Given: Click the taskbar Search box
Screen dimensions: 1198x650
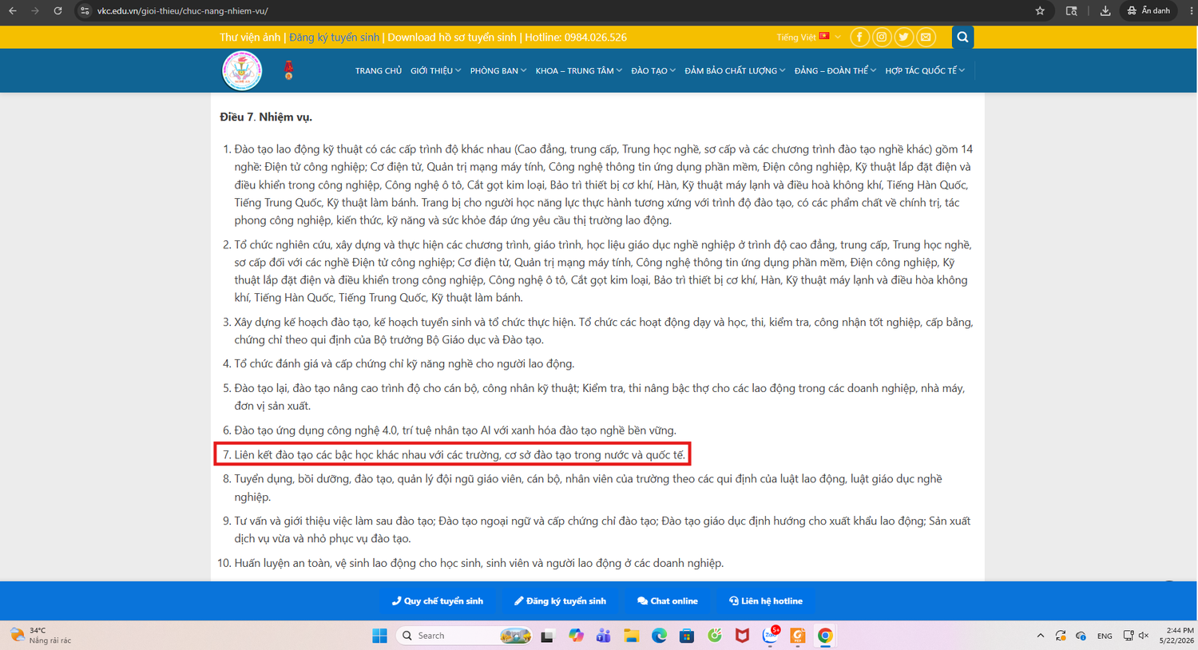Looking at the screenshot, I should pos(466,636).
